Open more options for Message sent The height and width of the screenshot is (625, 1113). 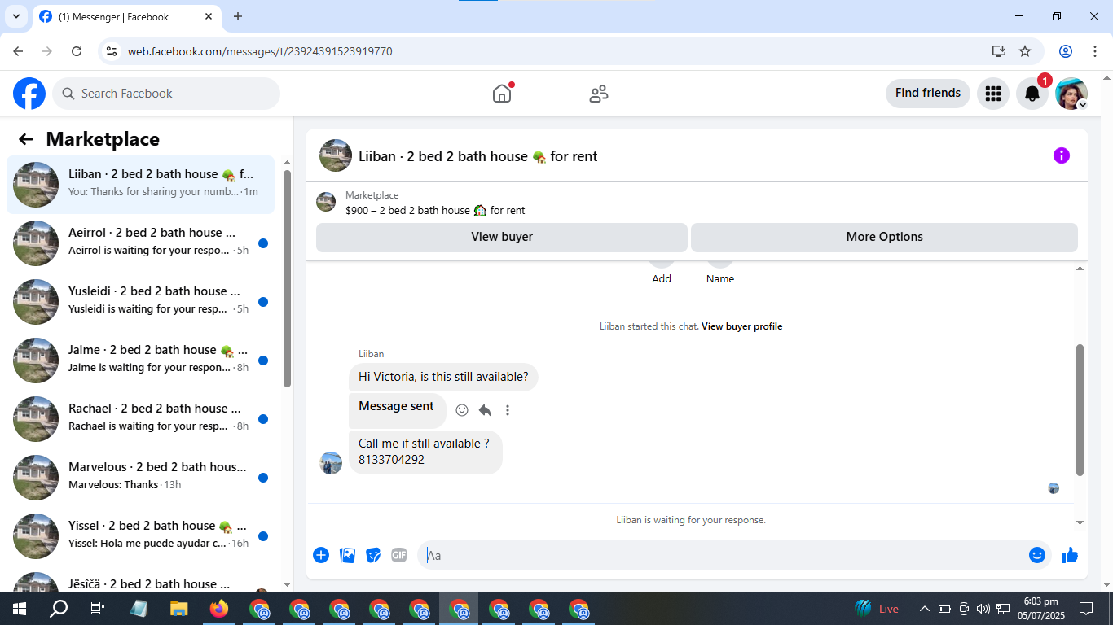click(x=508, y=410)
